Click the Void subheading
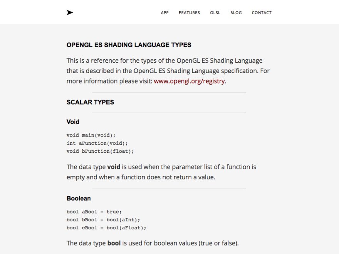Screen dimensions: 339x254 coord(73,122)
